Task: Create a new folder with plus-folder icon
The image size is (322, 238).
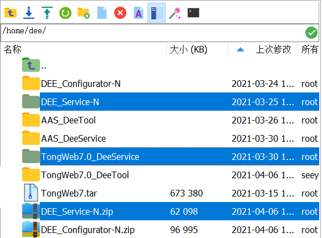Action: (x=84, y=13)
